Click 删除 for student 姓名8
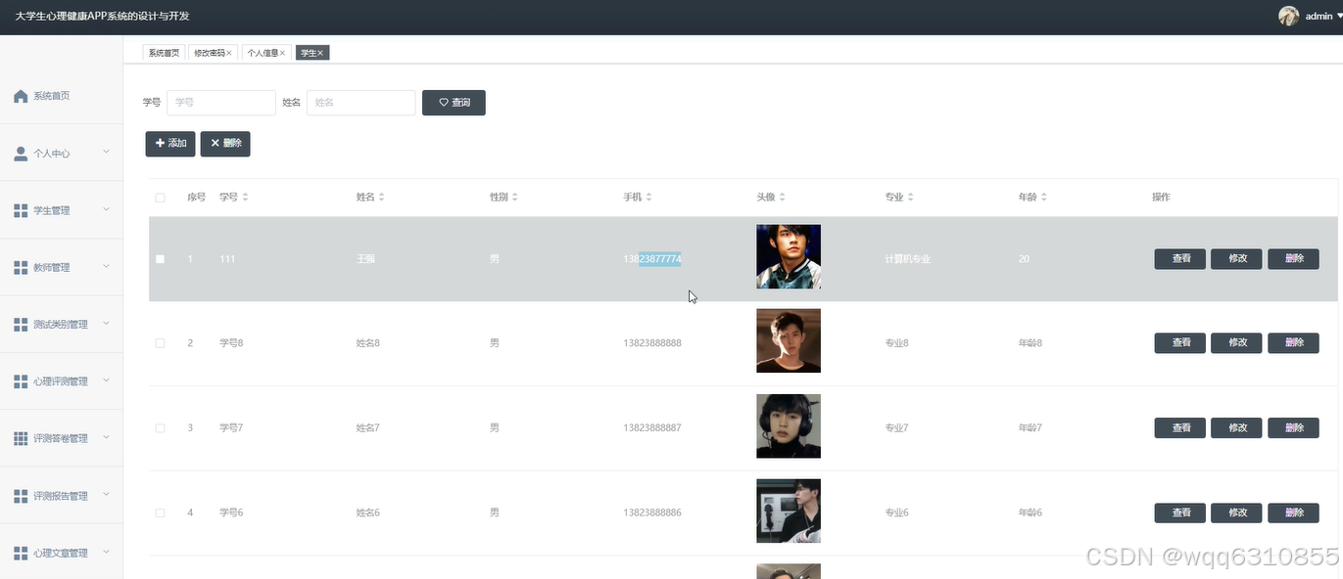This screenshot has height=579, width=1343. (1293, 343)
